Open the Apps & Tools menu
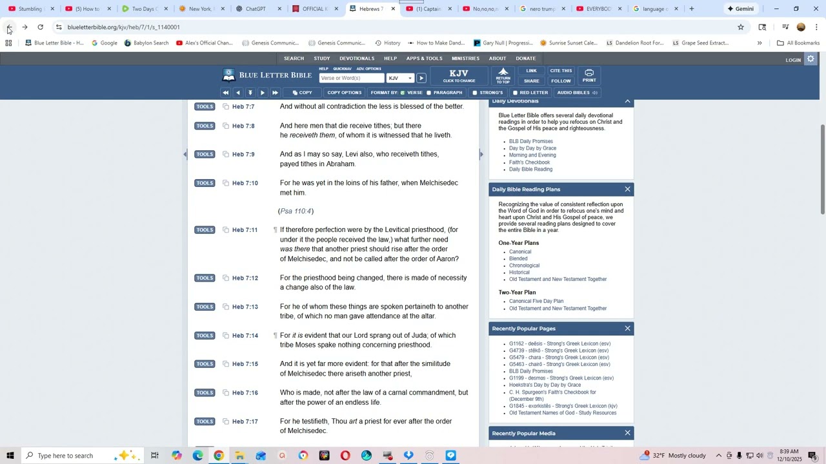The width and height of the screenshot is (826, 464). 425,59
